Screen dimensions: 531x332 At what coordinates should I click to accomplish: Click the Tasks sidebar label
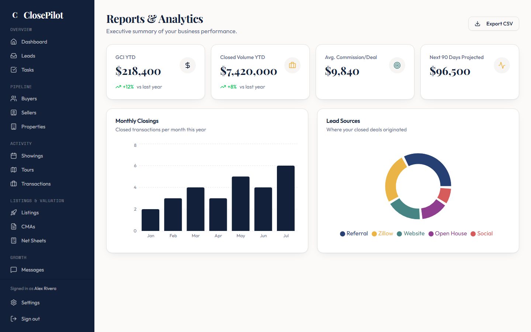point(28,70)
